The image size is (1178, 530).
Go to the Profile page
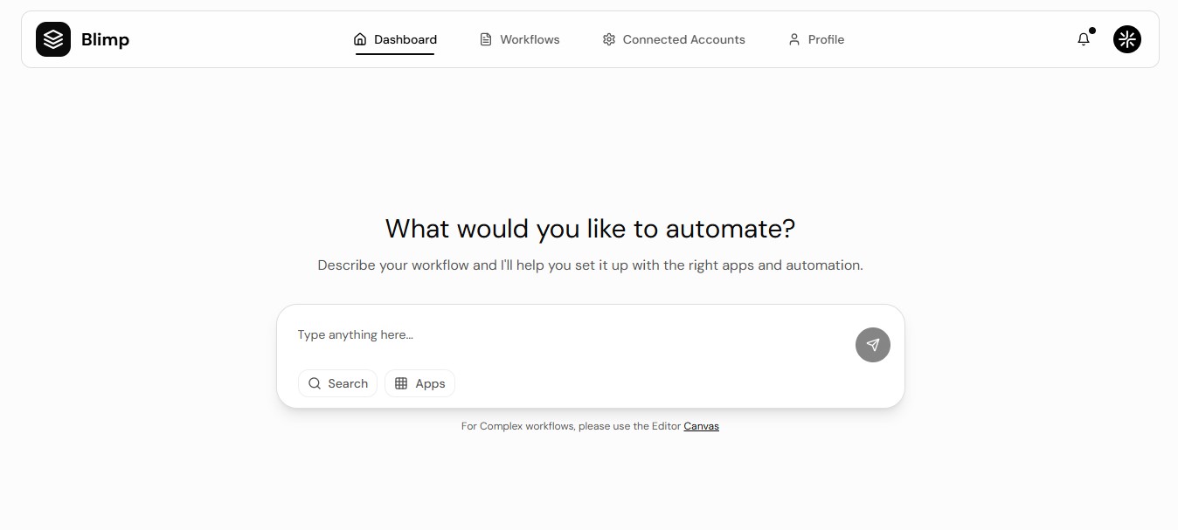824,38
